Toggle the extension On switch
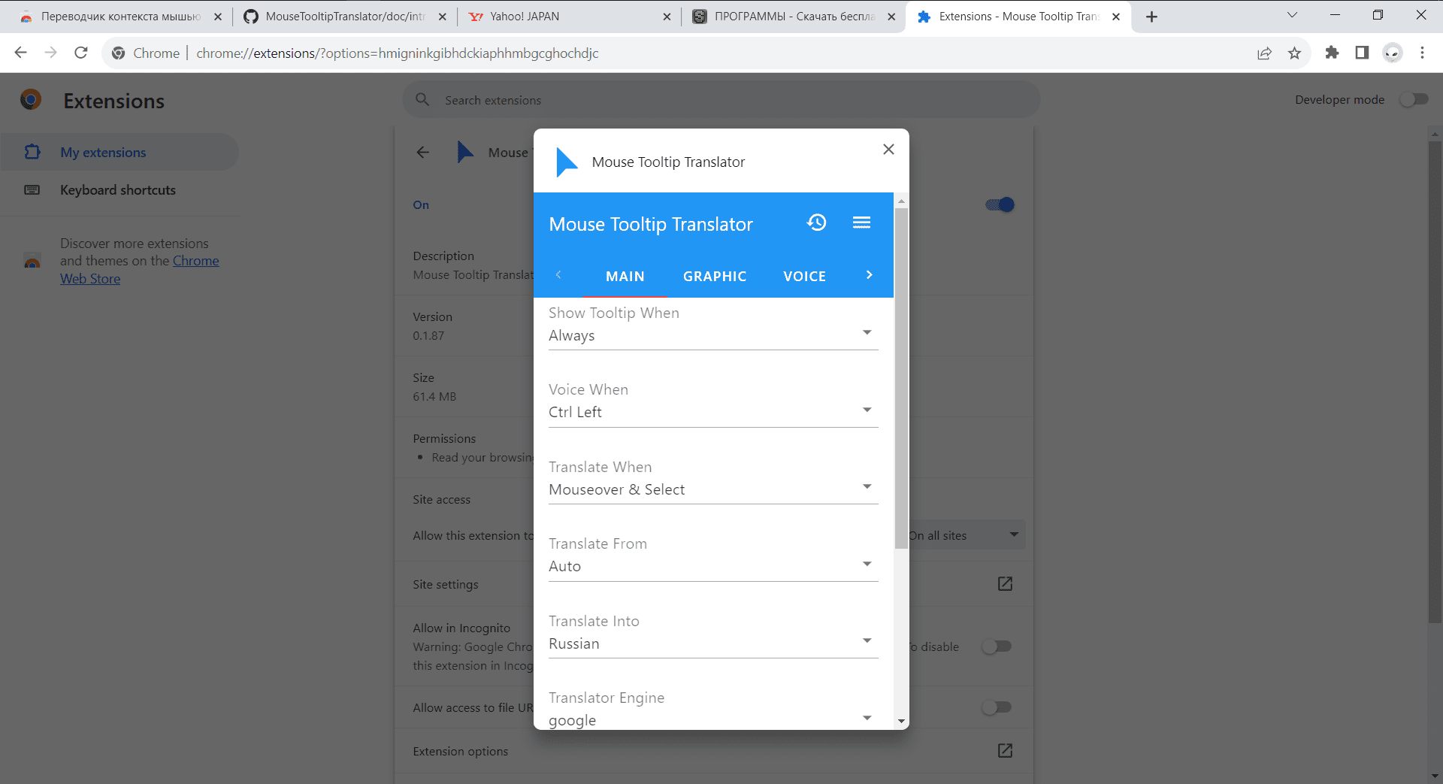This screenshot has width=1443, height=784. 1000,204
